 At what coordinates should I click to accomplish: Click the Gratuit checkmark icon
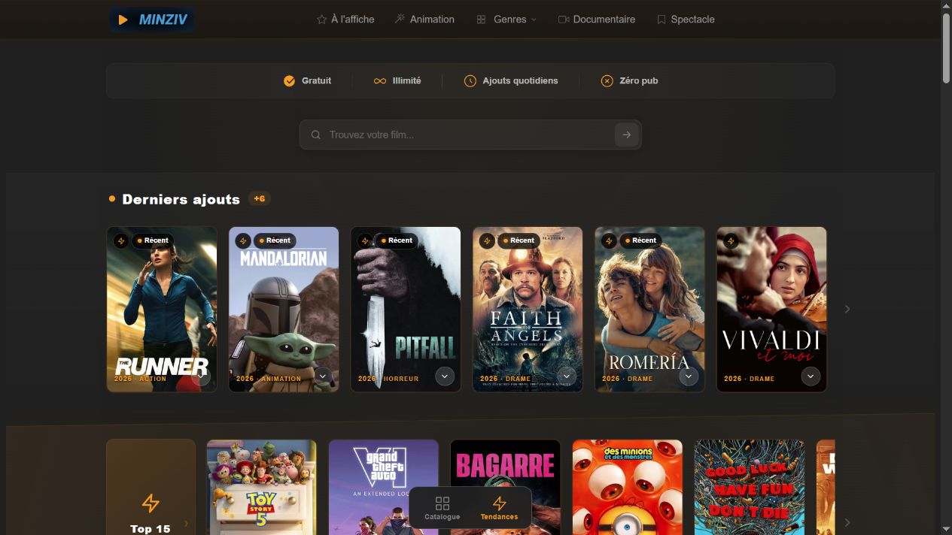pyautogui.click(x=289, y=81)
